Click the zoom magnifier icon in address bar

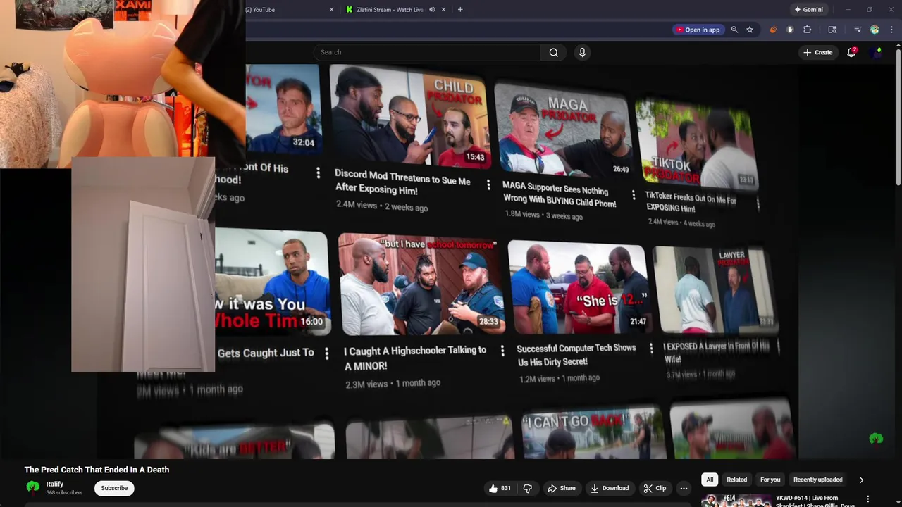click(734, 30)
